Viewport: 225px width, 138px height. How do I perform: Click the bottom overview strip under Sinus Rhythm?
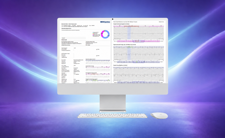[139, 83]
